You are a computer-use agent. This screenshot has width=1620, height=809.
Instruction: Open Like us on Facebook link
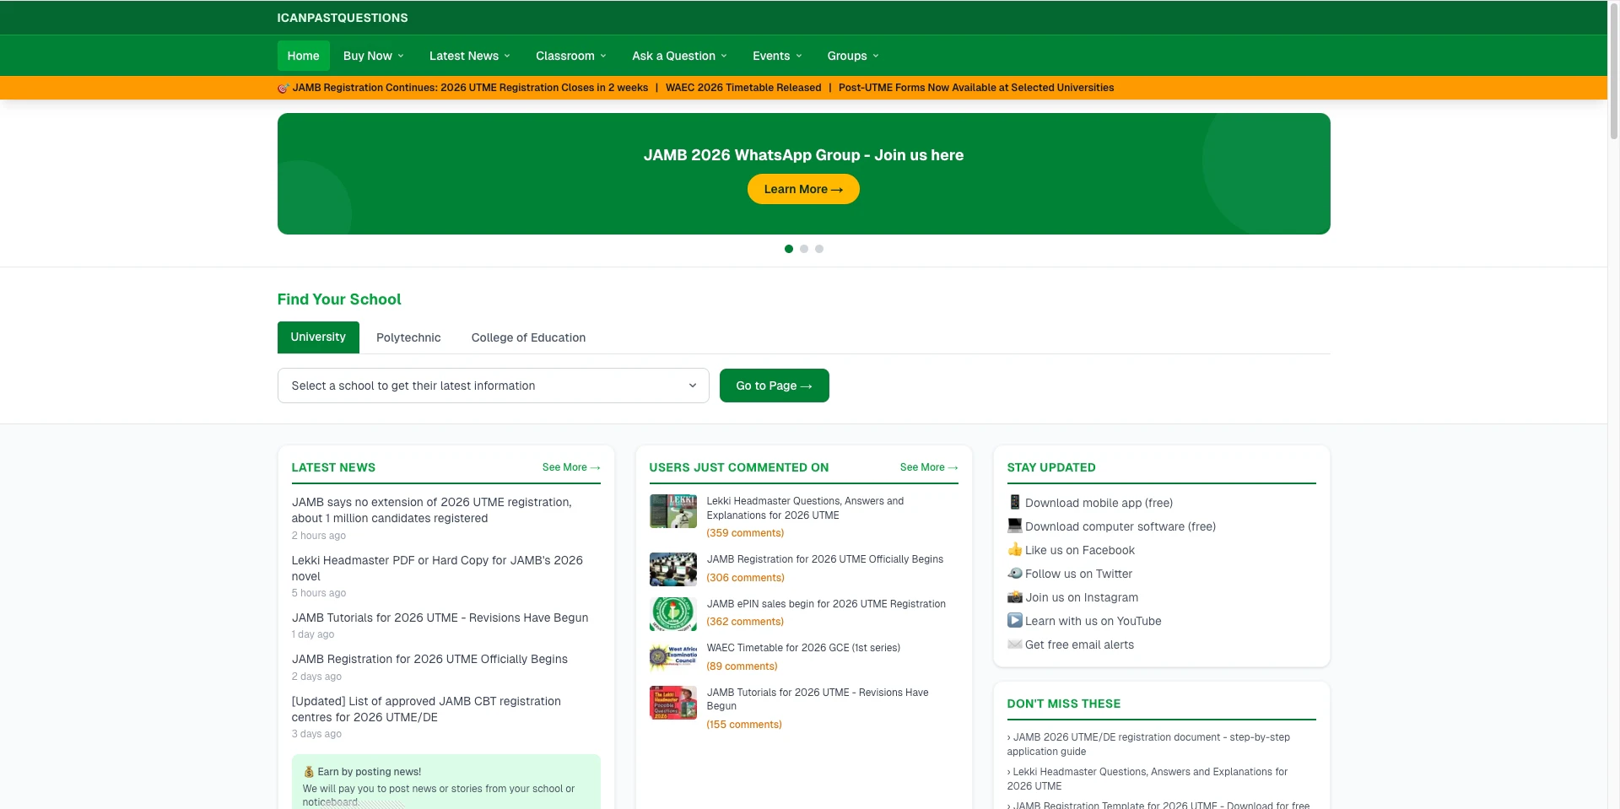tap(1080, 550)
